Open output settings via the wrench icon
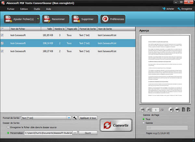 tap(75, 118)
